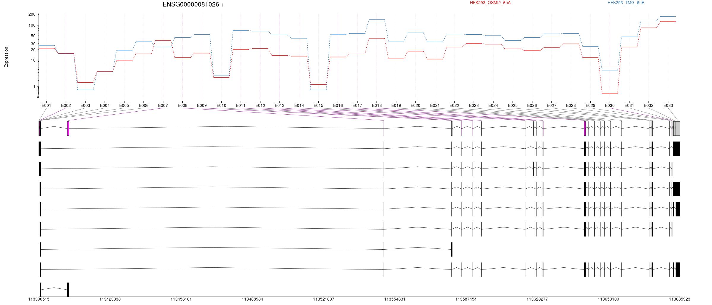This screenshot has width=712, height=305.
Task: Select exon label E014
Action: pos(299,105)
